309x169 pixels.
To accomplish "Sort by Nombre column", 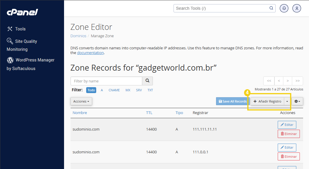I will coord(80,113).
